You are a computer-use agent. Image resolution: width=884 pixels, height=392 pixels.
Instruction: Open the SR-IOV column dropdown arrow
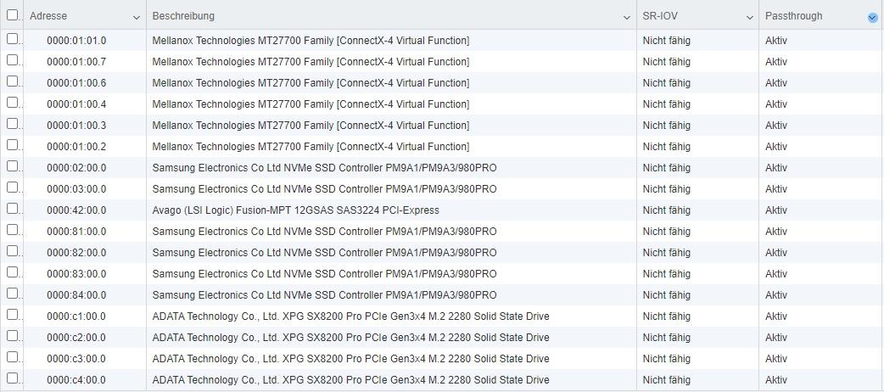pyautogui.click(x=750, y=18)
